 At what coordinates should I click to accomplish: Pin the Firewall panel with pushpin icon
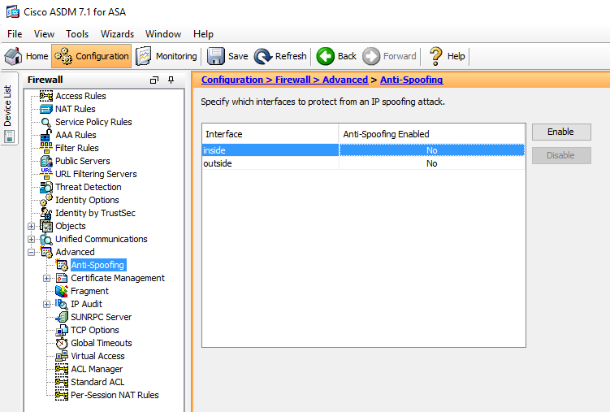(x=171, y=80)
